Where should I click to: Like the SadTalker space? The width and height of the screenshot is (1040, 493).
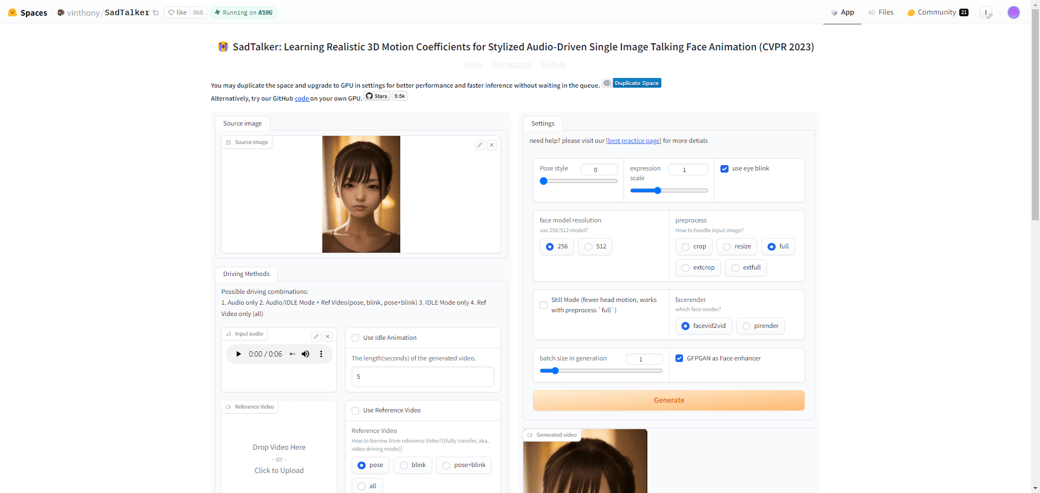[177, 12]
